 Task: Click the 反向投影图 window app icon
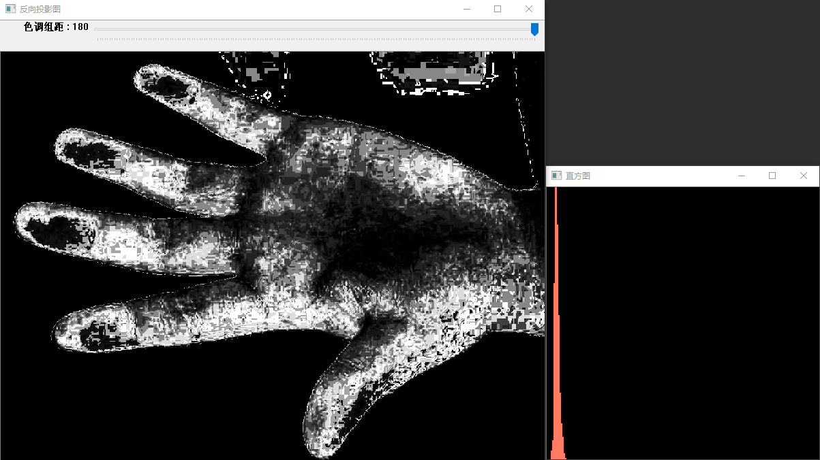tap(10, 9)
